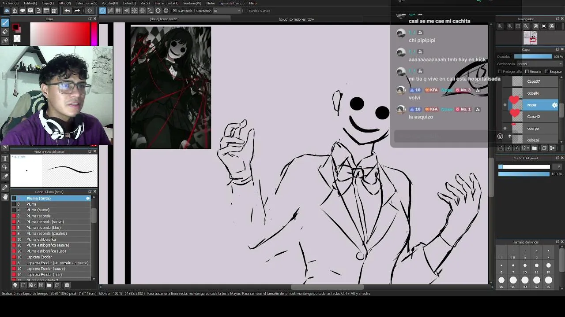Open the Capa(L) menu

pos(48,3)
